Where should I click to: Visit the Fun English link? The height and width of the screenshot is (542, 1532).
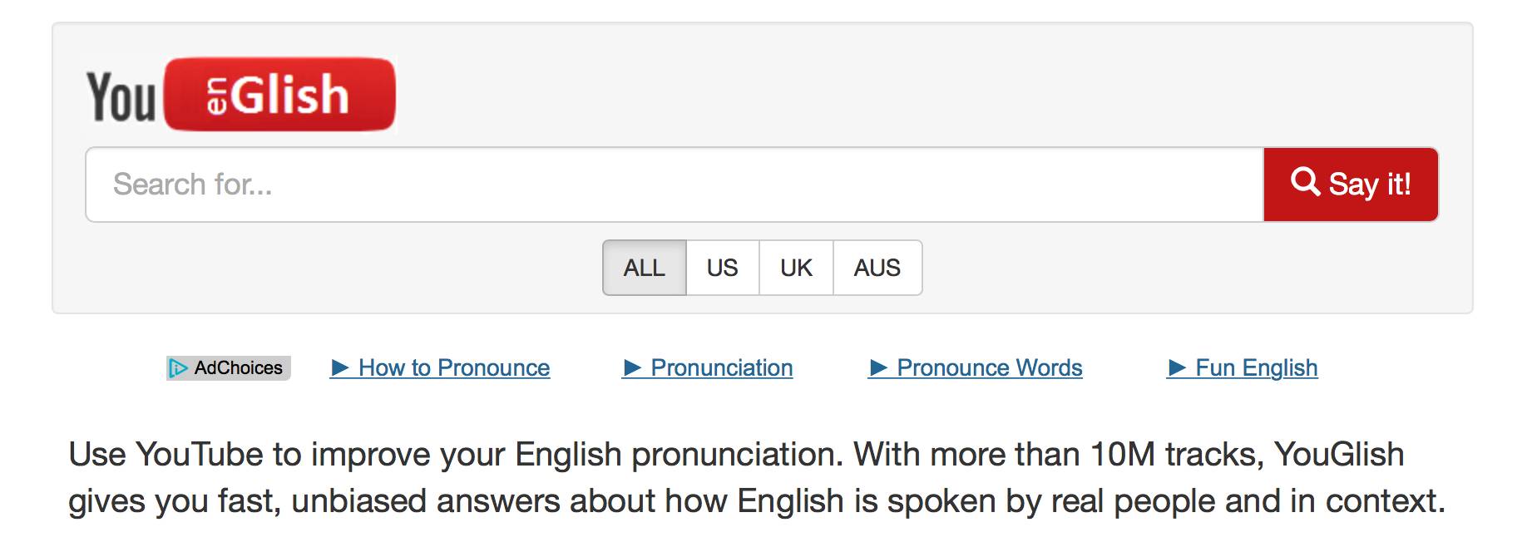coord(1256,367)
